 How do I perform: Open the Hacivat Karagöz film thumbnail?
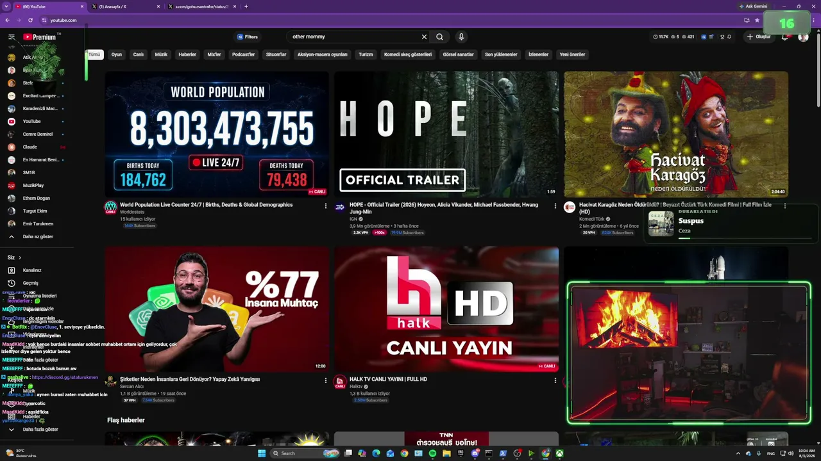point(676,134)
